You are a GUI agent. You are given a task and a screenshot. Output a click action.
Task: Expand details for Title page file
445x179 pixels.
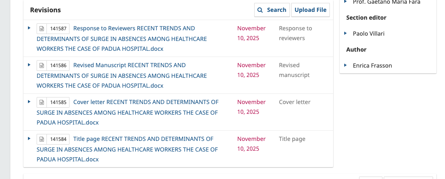[29, 138]
